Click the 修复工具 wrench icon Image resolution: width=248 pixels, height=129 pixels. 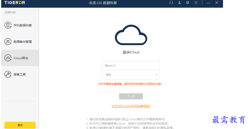point(8,74)
